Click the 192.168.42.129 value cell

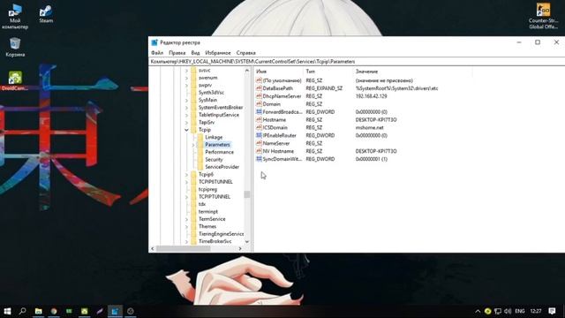point(371,96)
